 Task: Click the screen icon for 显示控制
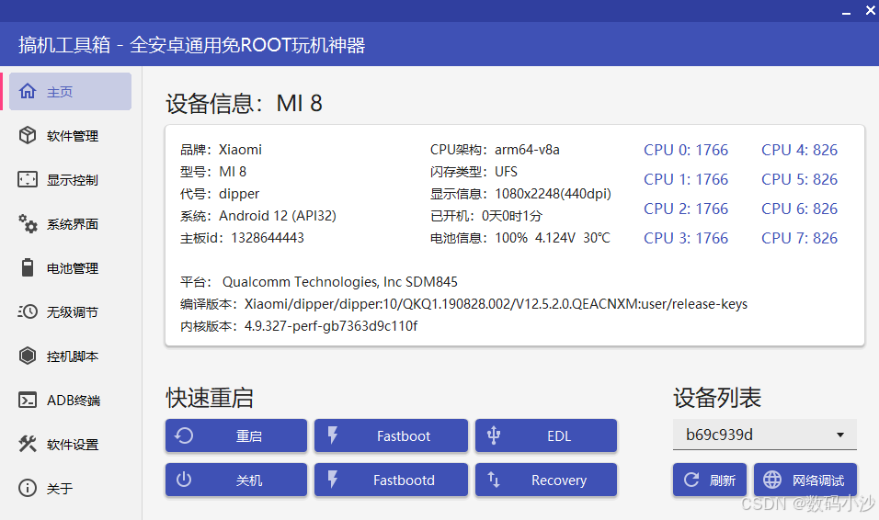pos(28,179)
